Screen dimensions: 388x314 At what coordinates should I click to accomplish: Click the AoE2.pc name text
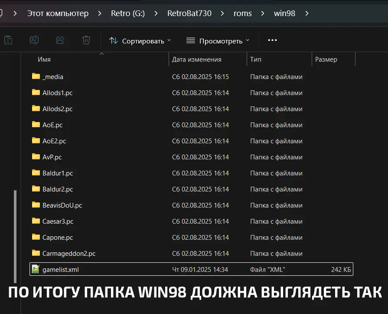(x=54, y=141)
